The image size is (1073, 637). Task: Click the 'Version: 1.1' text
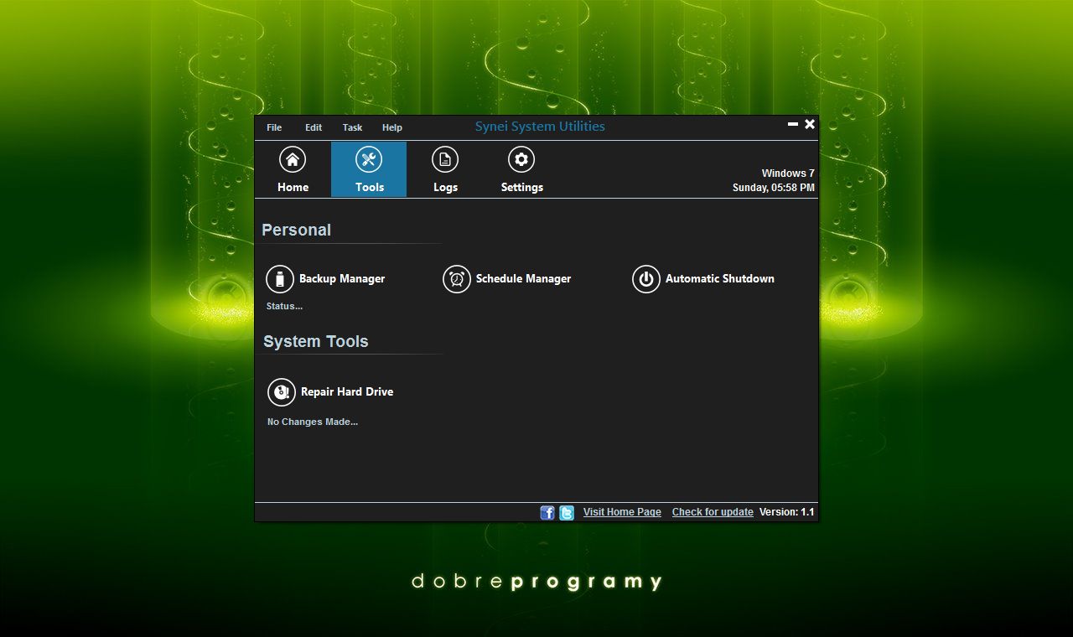click(x=787, y=512)
